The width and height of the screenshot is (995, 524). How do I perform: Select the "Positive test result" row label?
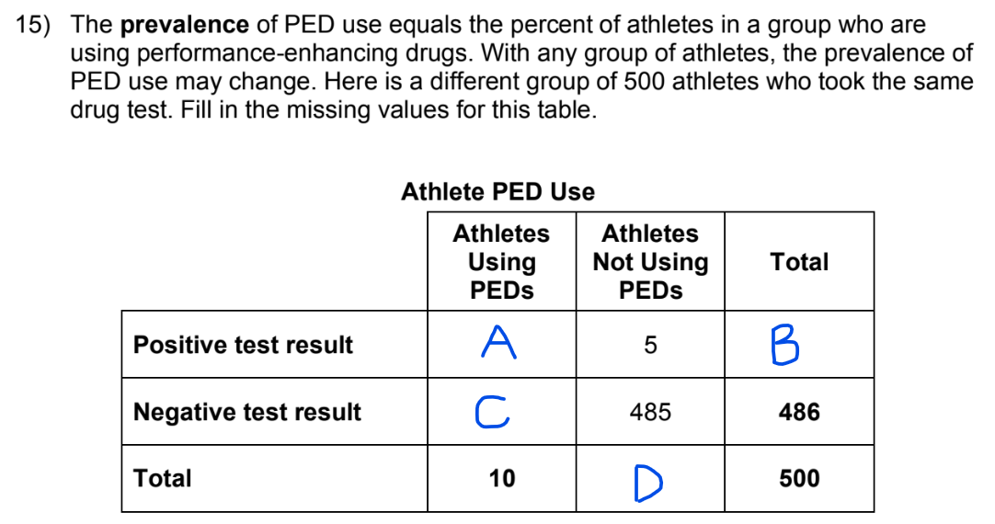[x=243, y=345]
